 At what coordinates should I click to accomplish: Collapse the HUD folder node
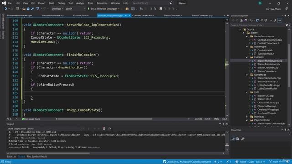click(x=247, y=92)
